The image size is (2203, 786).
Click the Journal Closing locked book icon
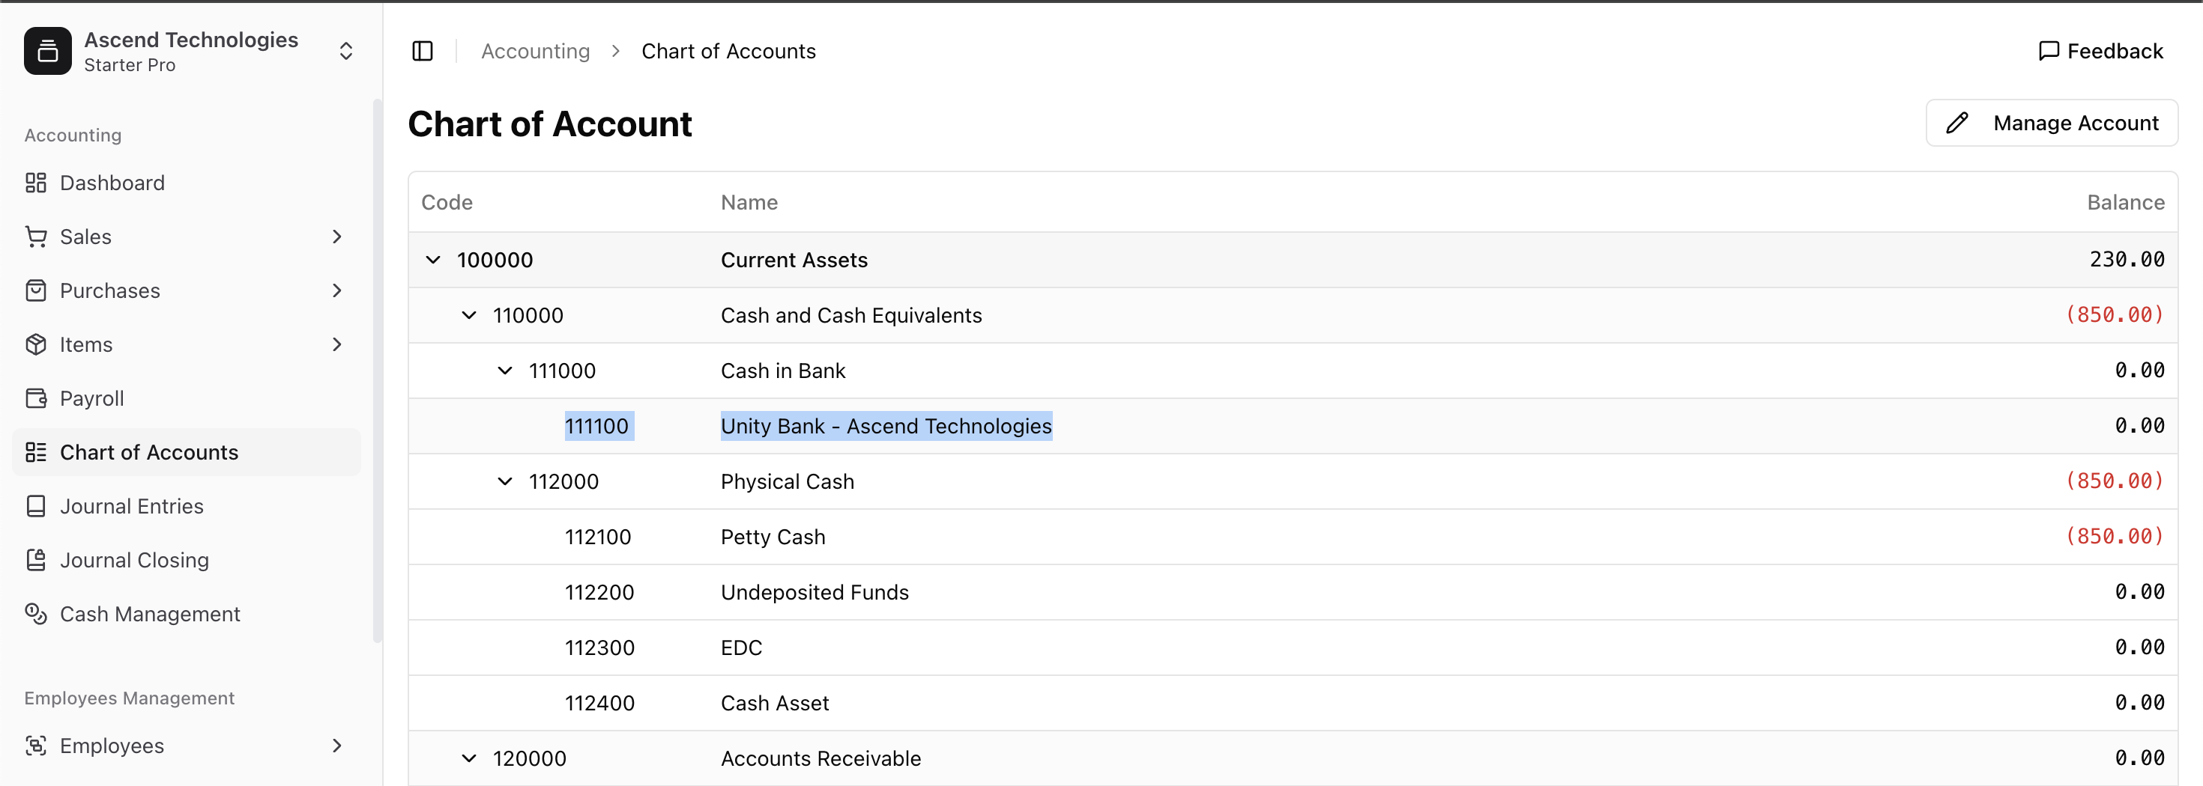tap(36, 560)
